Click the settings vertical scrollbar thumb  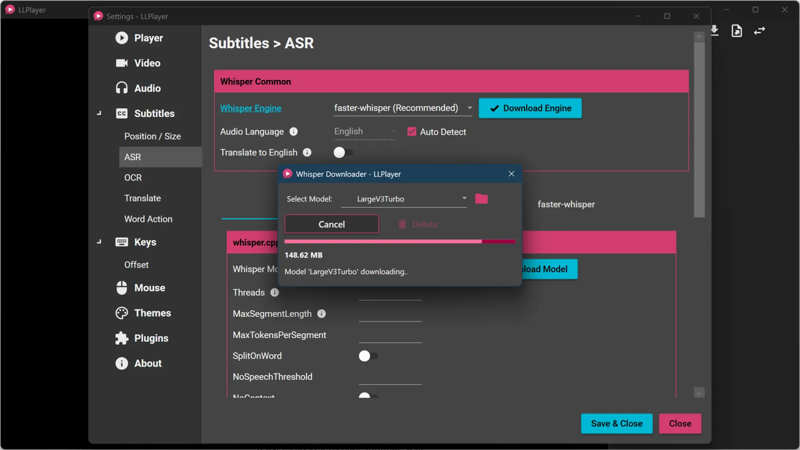(x=699, y=130)
